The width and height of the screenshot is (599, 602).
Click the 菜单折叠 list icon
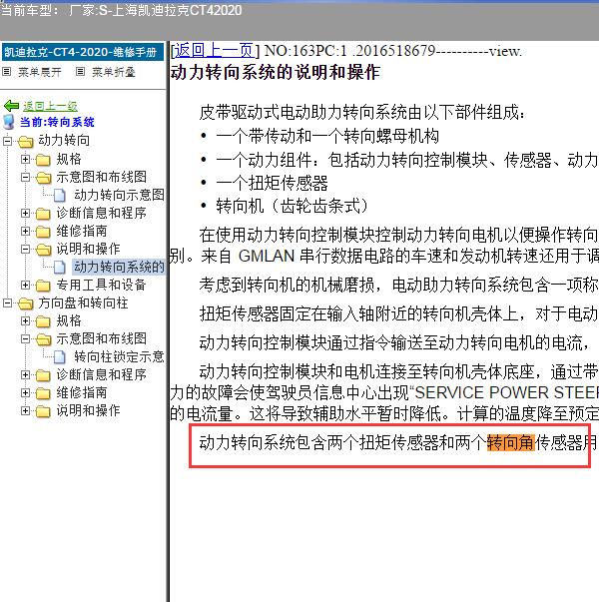(x=80, y=72)
